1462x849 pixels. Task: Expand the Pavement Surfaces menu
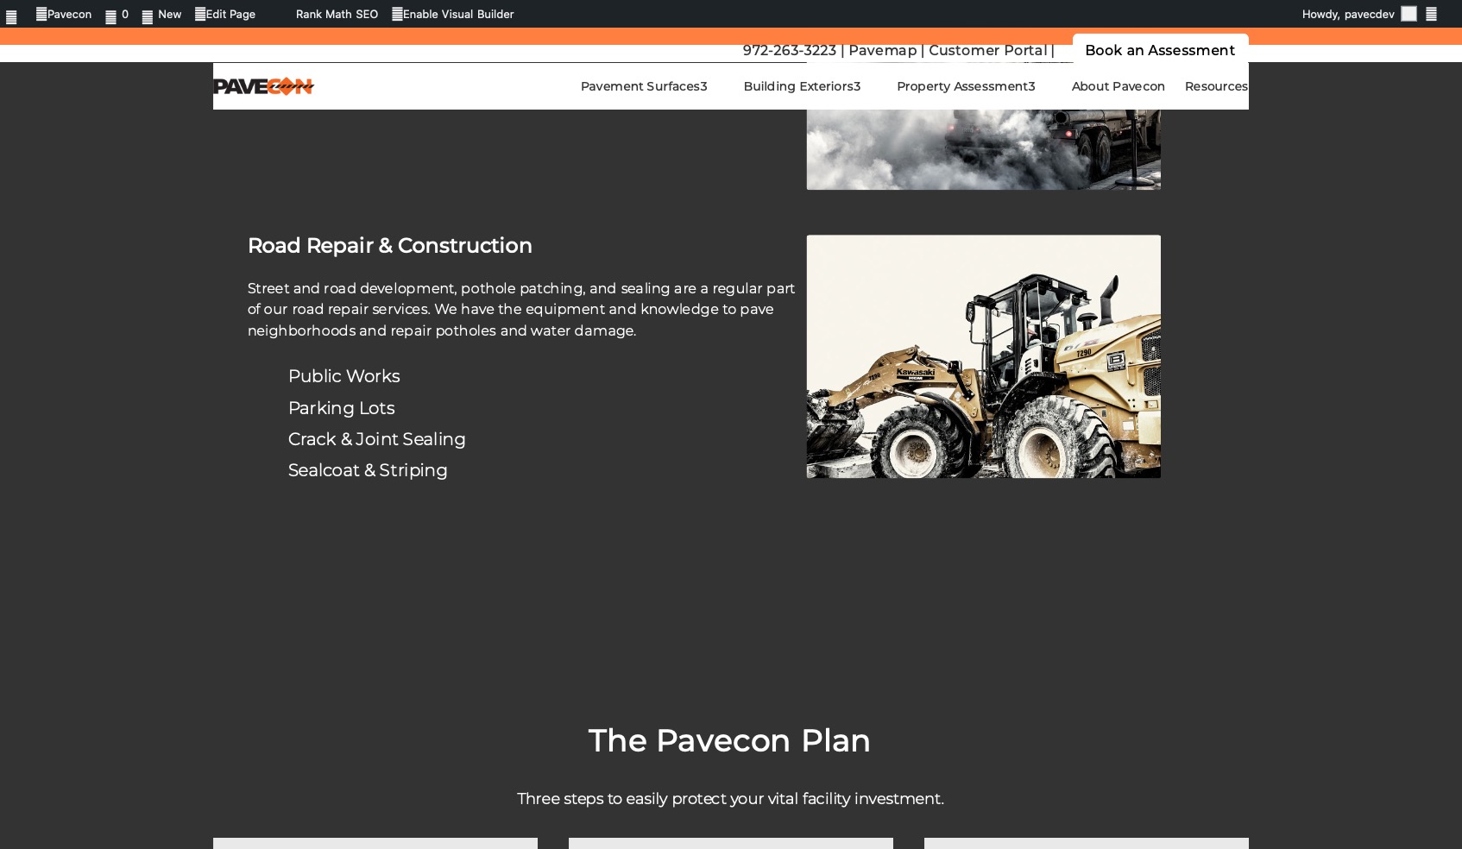coord(643,86)
